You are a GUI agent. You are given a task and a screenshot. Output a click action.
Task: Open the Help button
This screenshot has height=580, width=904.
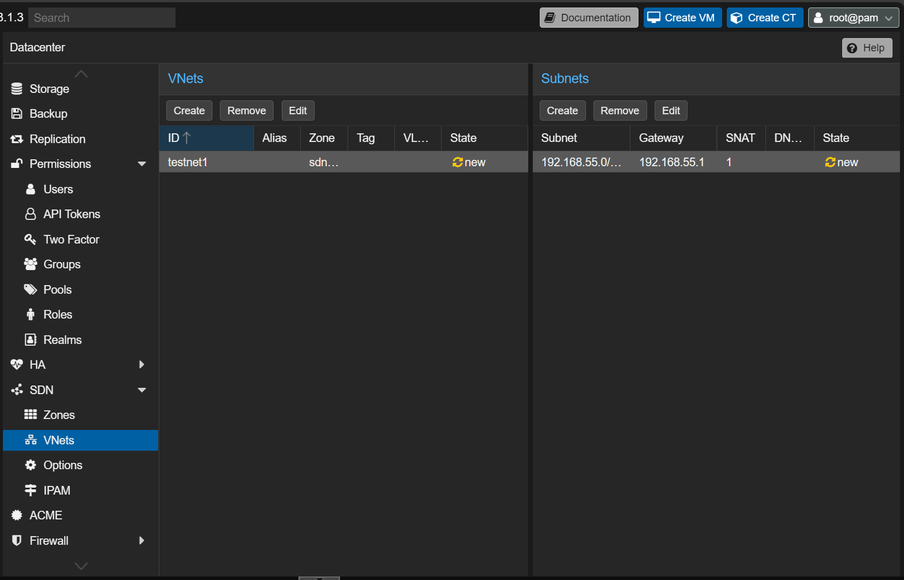867,48
